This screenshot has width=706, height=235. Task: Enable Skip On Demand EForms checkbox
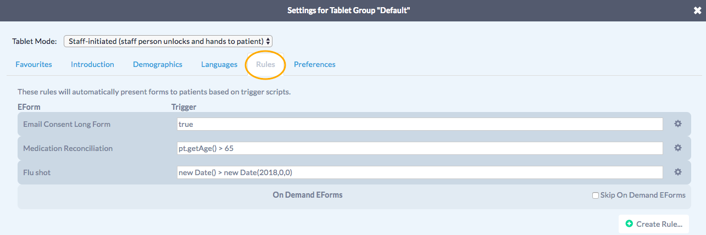(596, 195)
